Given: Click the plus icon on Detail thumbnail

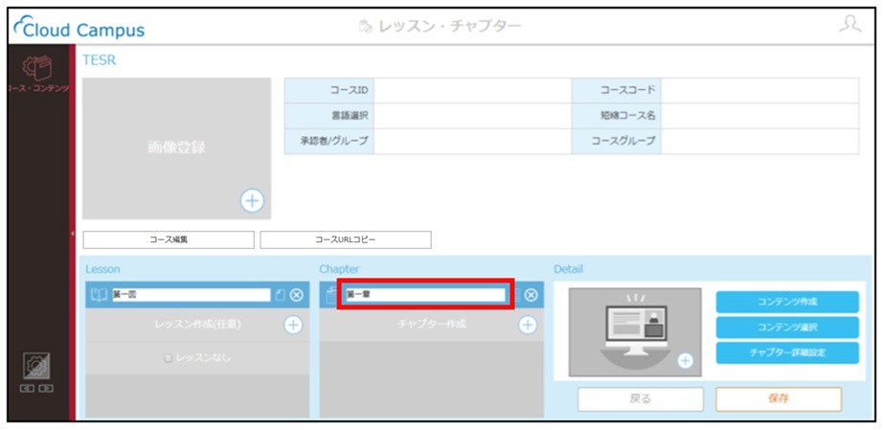Looking at the screenshot, I should click(685, 361).
